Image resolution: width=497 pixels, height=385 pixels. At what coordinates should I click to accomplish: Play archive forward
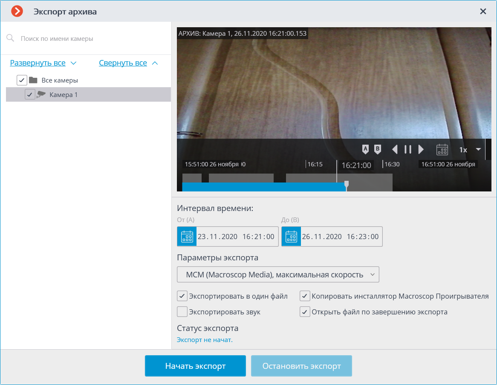(421, 149)
